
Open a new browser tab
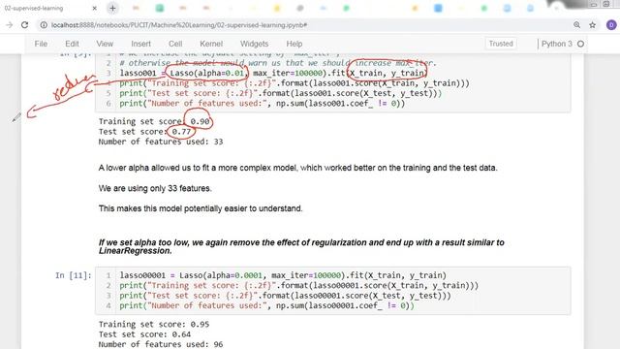(112, 9)
